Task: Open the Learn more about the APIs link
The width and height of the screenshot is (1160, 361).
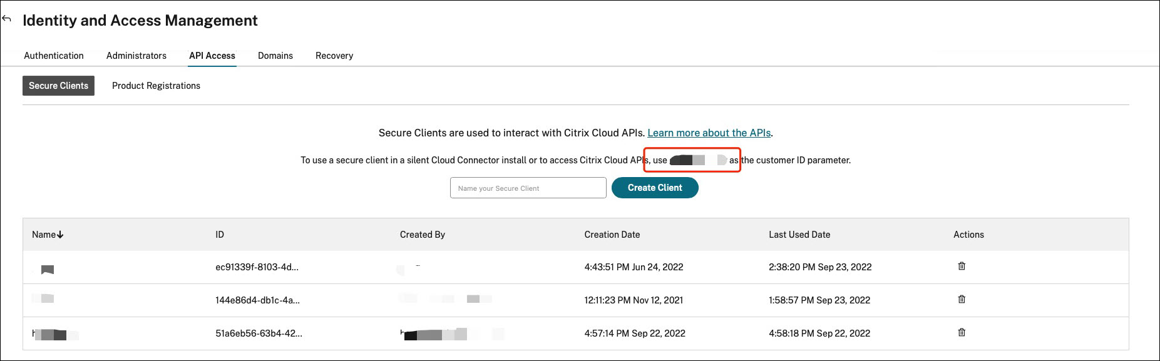Action: 709,133
